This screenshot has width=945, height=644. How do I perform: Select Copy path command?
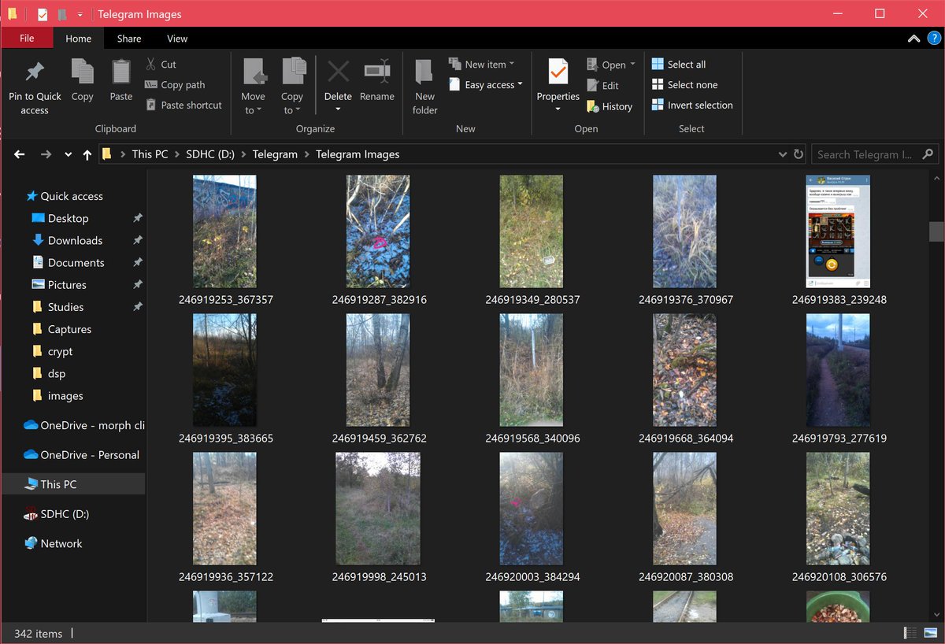(x=175, y=84)
